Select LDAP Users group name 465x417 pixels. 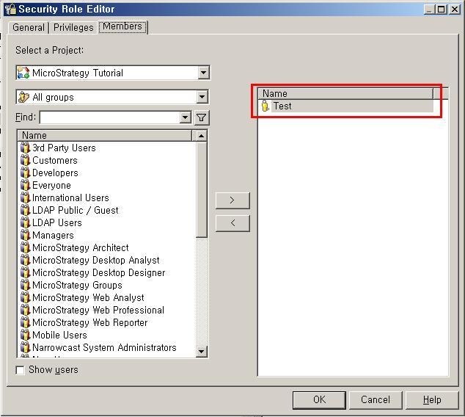click(57, 222)
